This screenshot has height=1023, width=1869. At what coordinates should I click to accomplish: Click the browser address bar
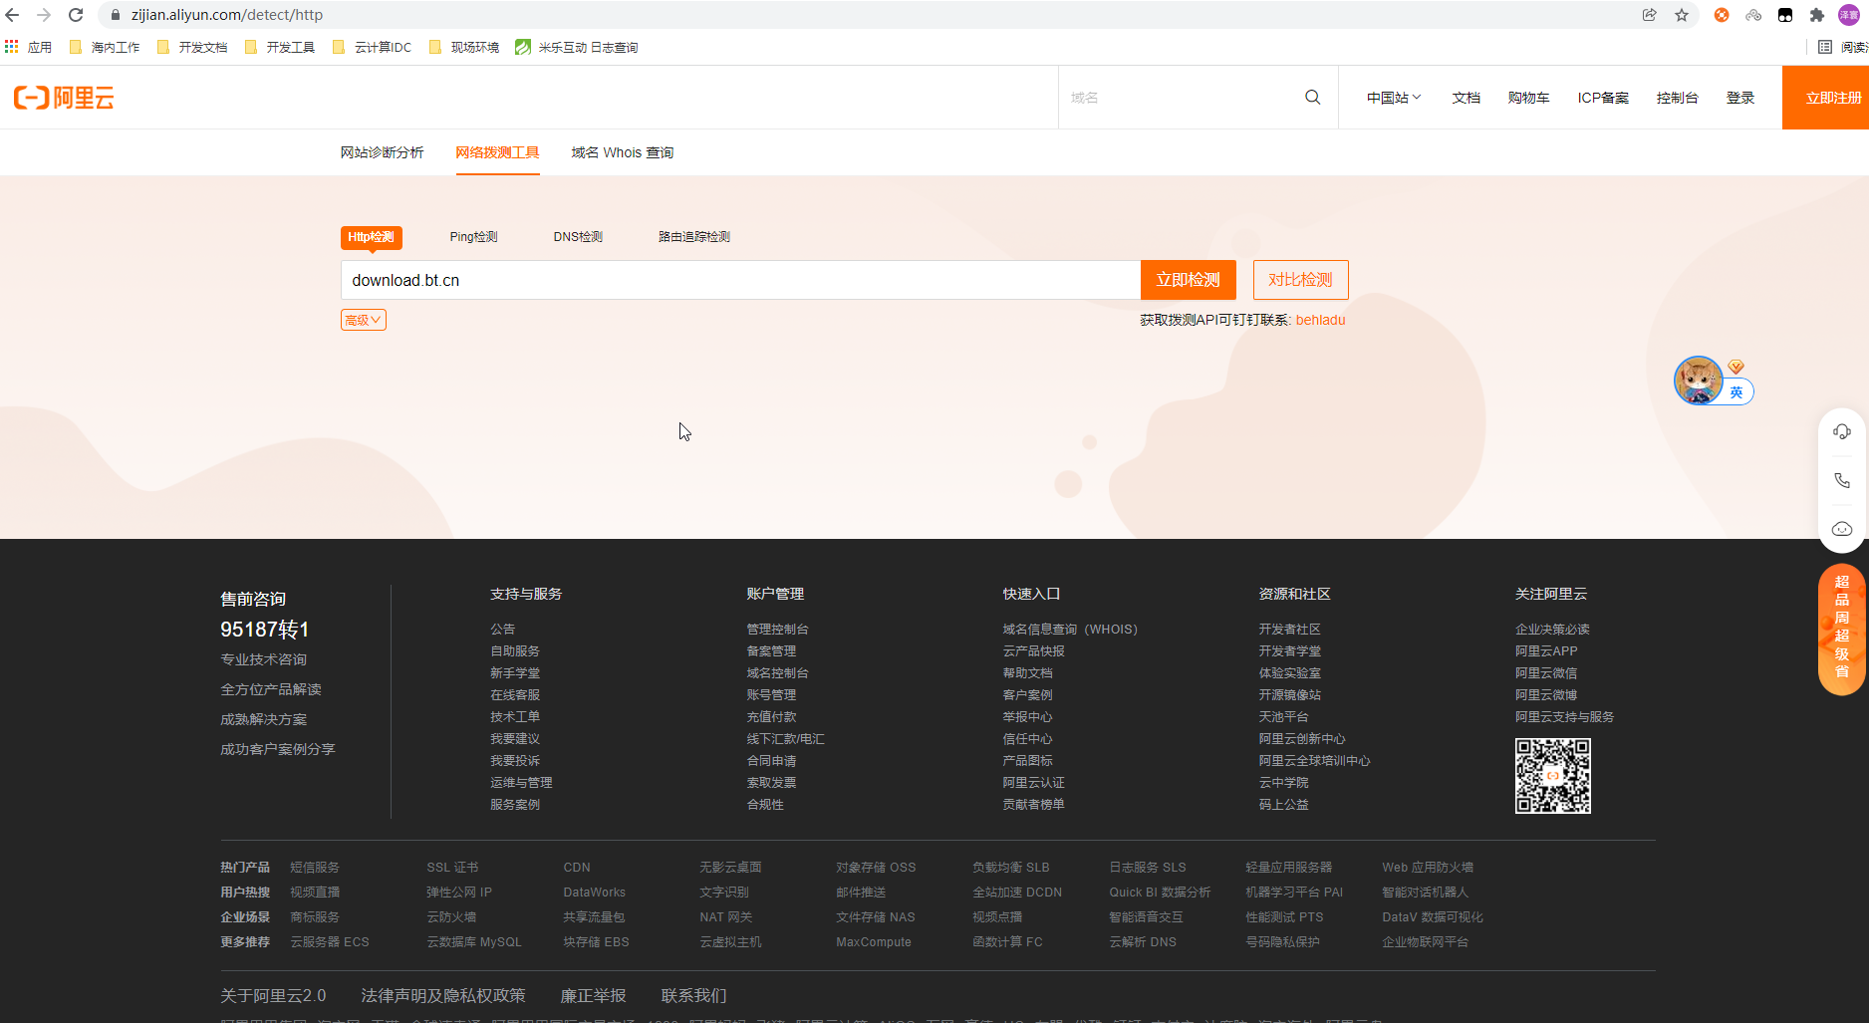pyautogui.click(x=867, y=15)
